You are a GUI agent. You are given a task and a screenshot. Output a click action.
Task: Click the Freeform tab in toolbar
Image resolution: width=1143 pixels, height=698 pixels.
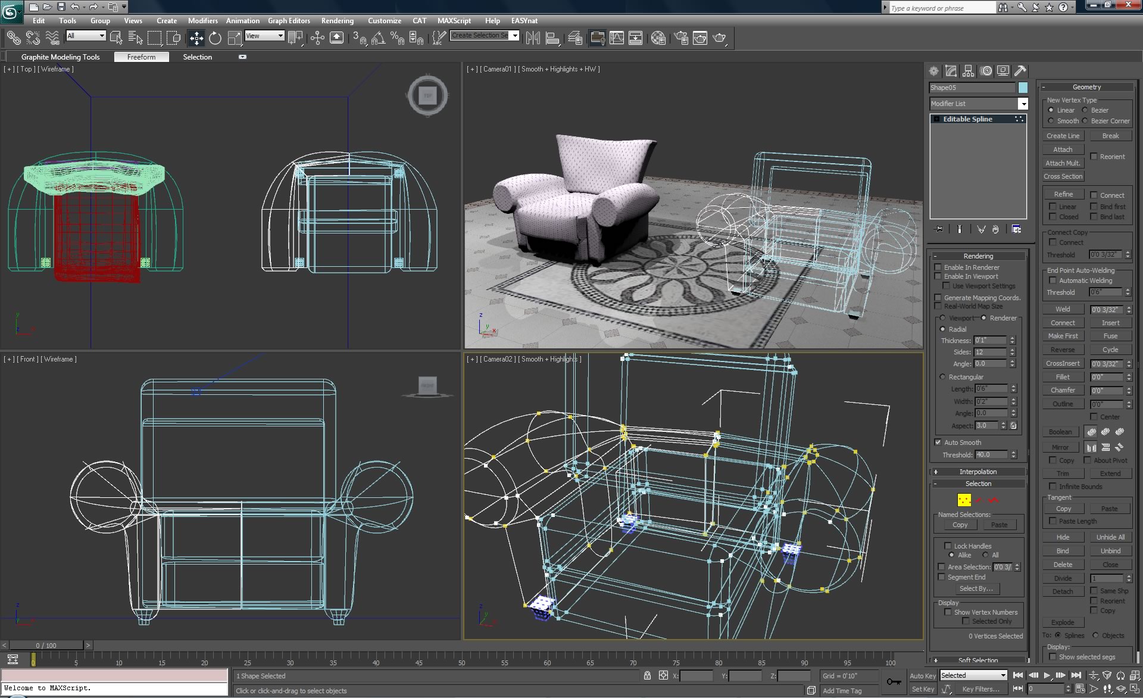(x=141, y=57)
